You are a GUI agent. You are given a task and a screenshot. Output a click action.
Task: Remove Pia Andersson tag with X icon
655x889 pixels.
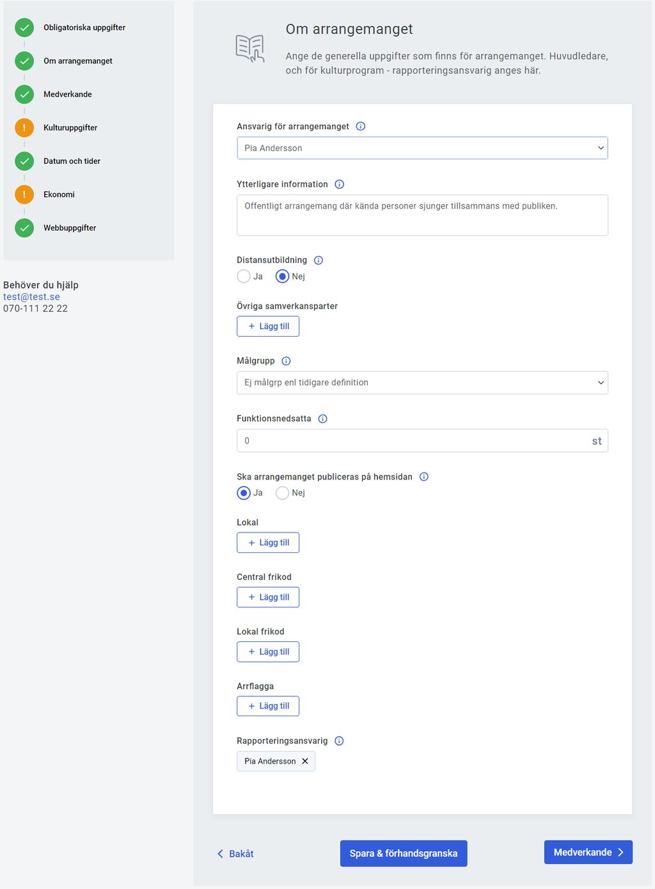[x=305, y=761]
